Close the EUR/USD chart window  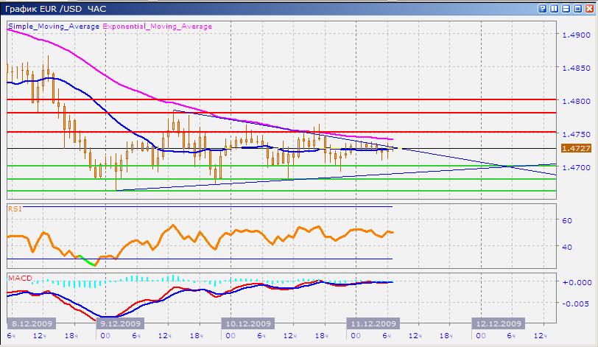[589, 9]
